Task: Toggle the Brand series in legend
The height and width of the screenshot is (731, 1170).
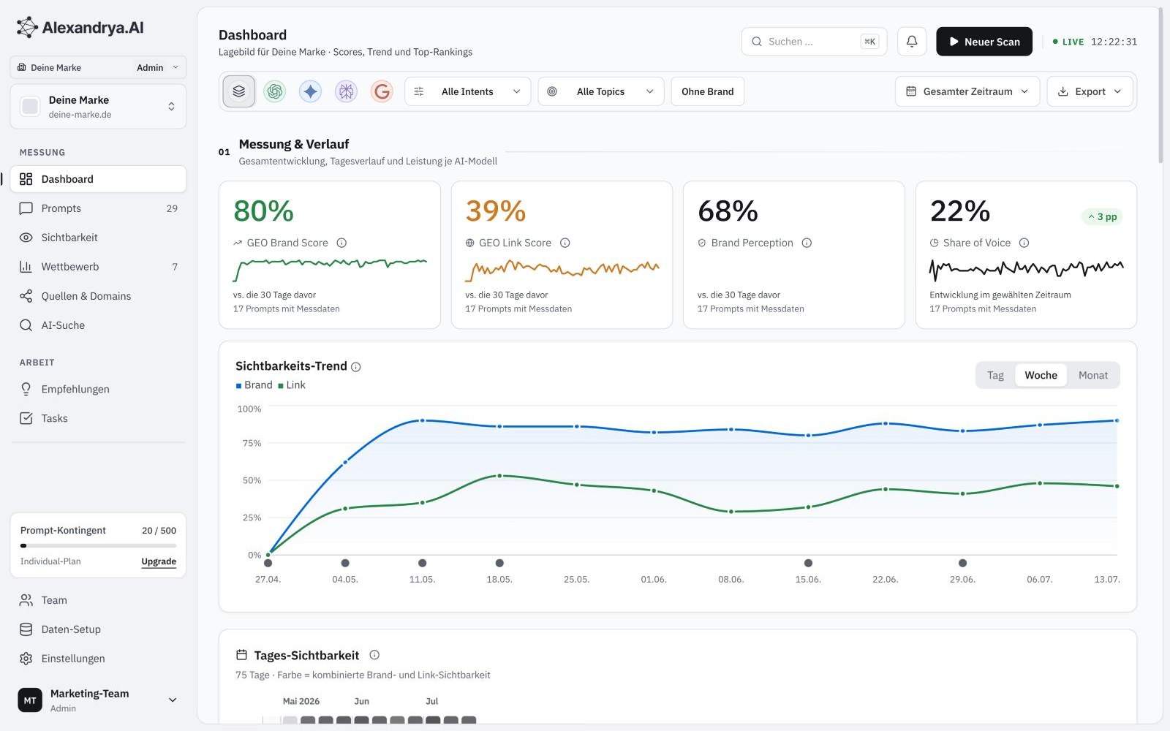Action: (x=254, y=385)
